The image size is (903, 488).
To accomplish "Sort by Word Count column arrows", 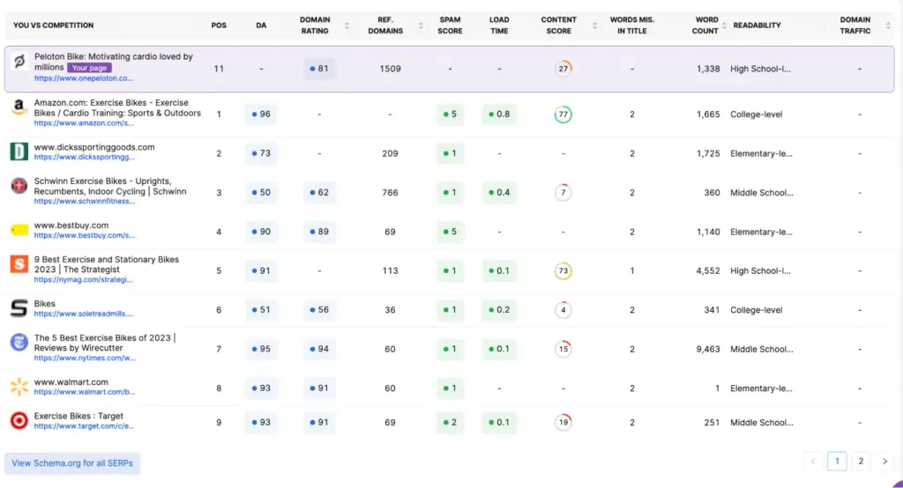I will [724, 26].
